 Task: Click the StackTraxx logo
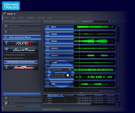24,50
